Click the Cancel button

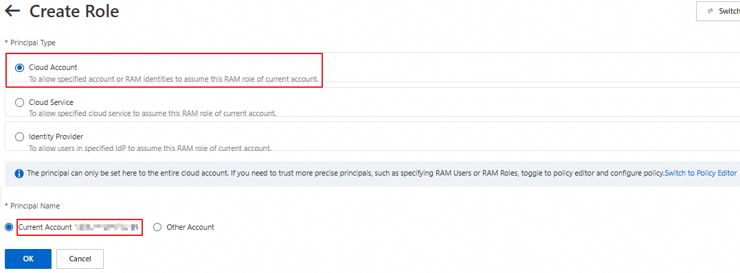pos(80,259)
